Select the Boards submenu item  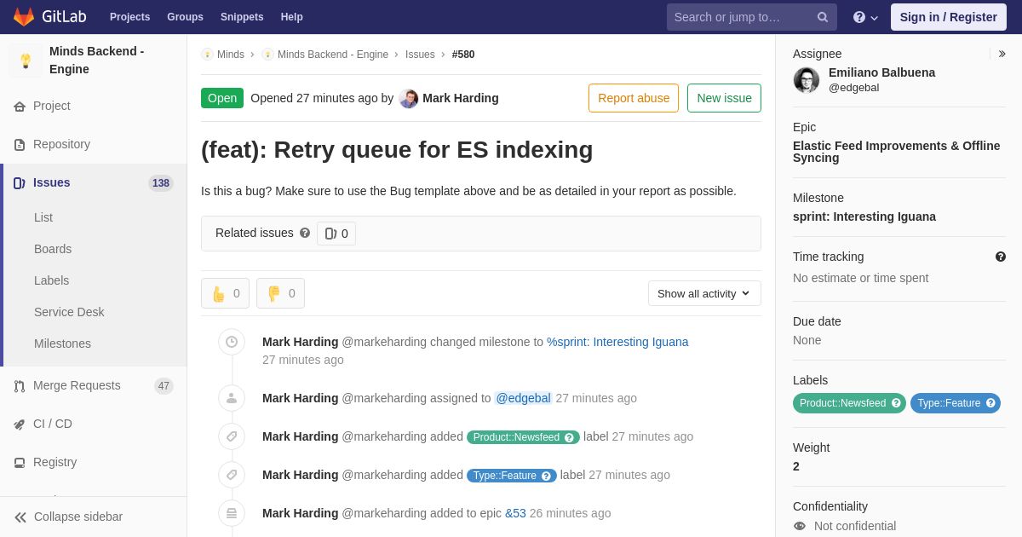[x=53, y=249]
